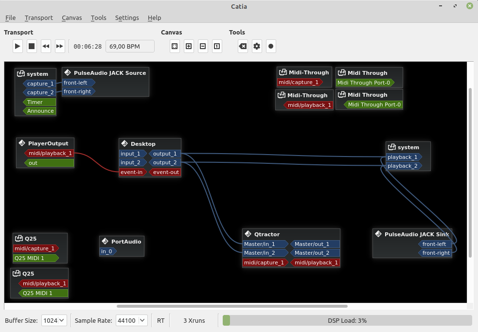Select the Desktop client icon
The image size is (478, 332).
pos(124,143)
